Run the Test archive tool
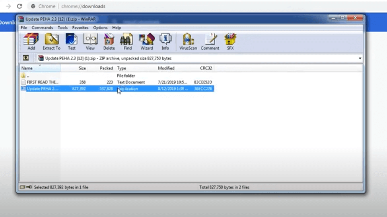Image resolution: width=387 pixels, height=217 pixels. coord(72,41)
